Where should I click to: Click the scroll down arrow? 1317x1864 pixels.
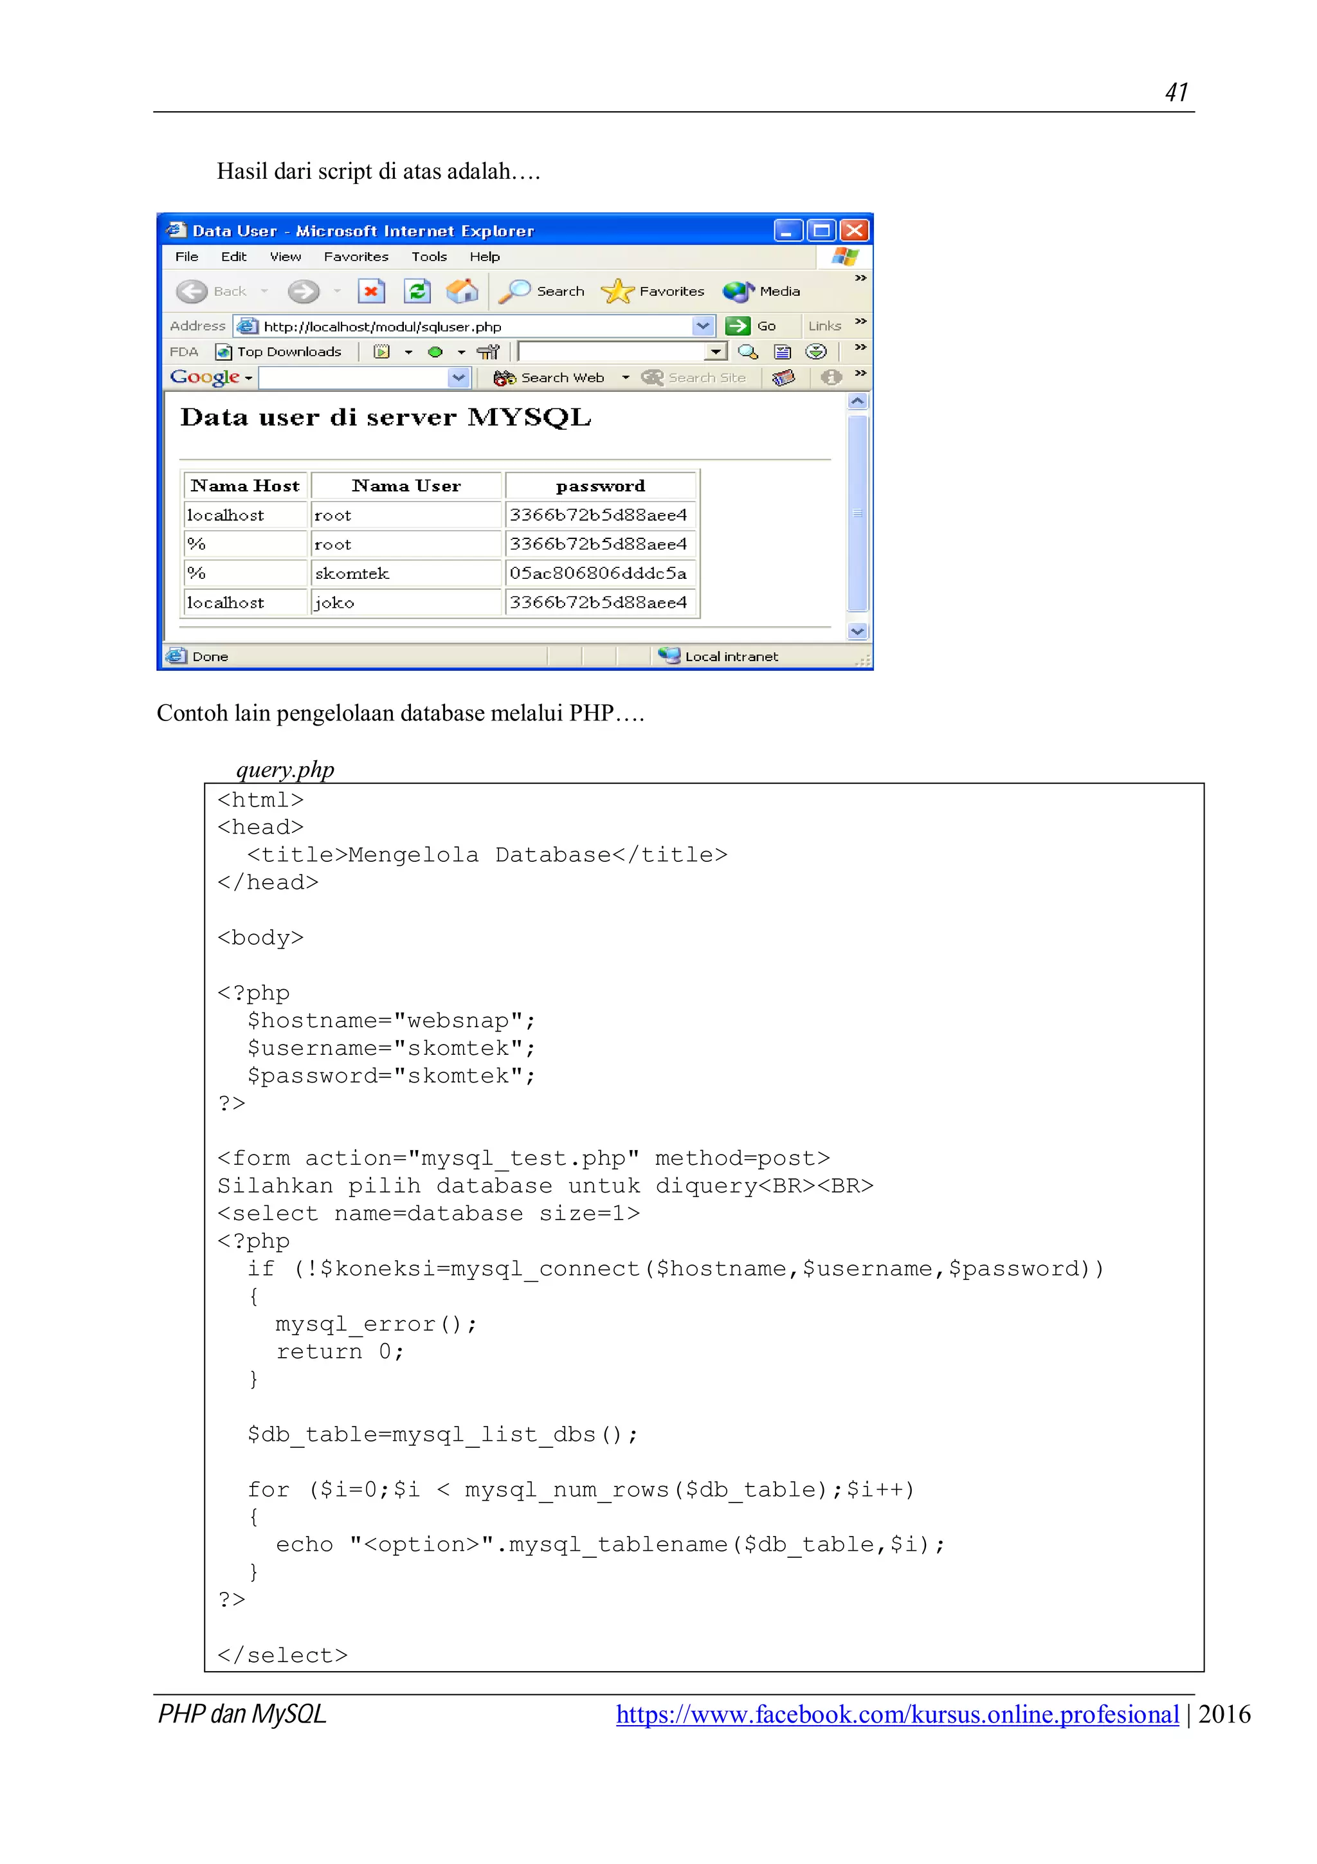pos(858,631)
